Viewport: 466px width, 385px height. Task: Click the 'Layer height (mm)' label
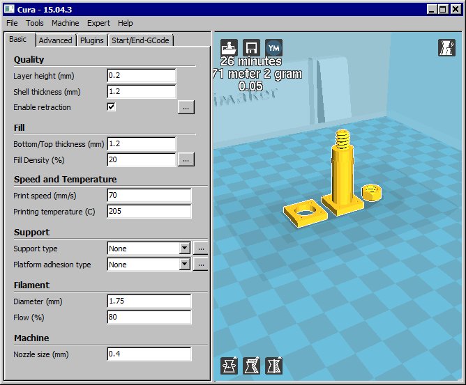coord(44,76)
